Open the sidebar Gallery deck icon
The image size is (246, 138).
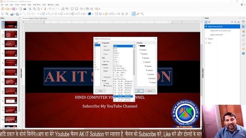click(x=243, y=31)
